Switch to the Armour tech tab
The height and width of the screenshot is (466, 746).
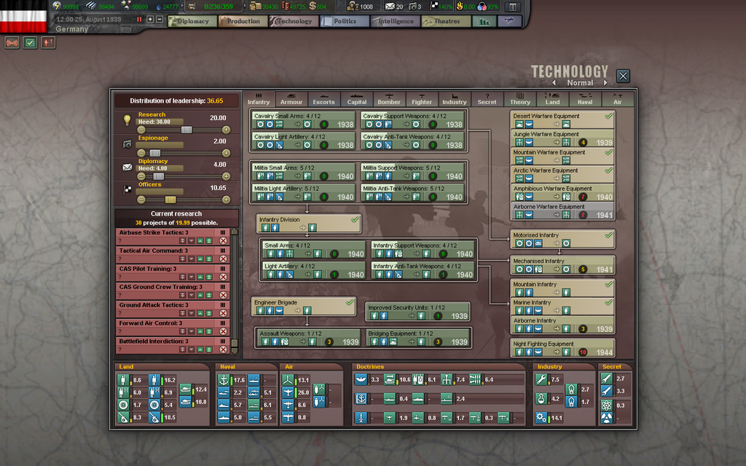point(291,99)
